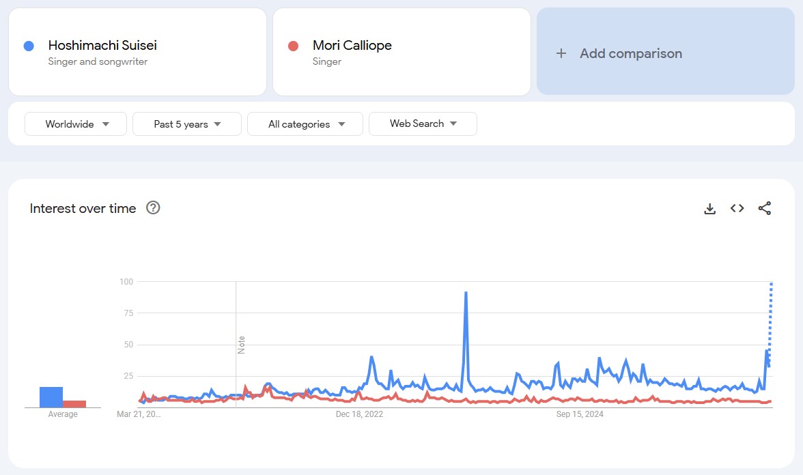Open the Worldwide region dropdown
The height and width of the screenshot is (475, 803).
(76, 124)
